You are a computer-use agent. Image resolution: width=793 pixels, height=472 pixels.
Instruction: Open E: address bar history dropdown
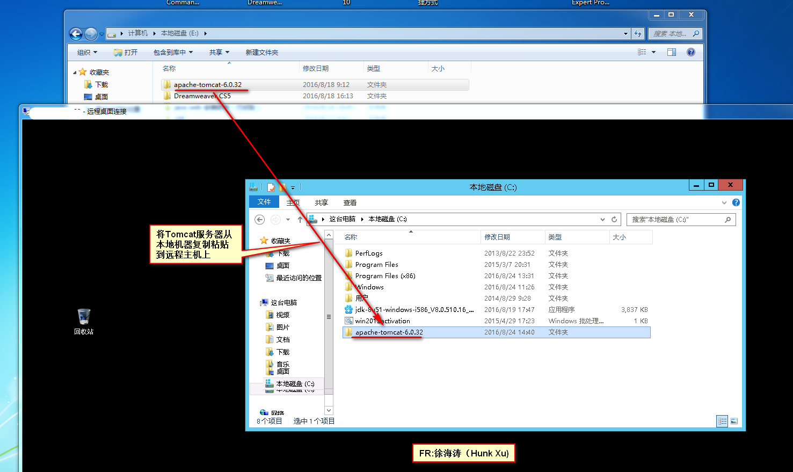click(x=625, y=33)
